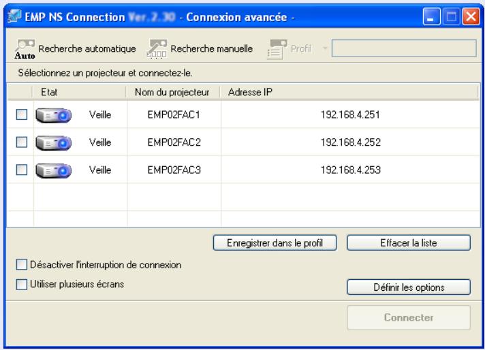Sort by the Etat column header
Screen dimensions: 485x350
point(79,92)
